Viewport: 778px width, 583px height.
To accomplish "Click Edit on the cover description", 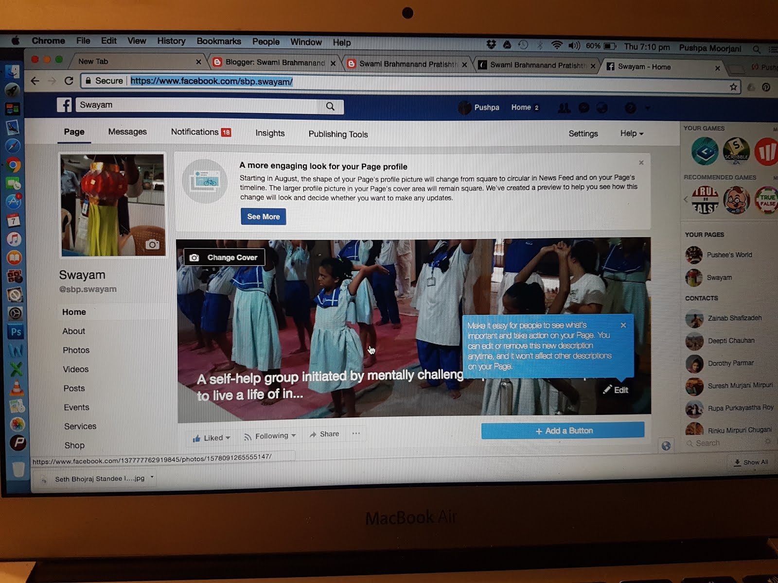I will point(616,390).
